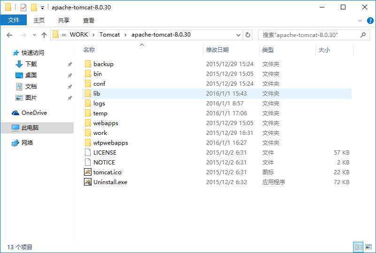Image resolution: width=376 pixels, height=253 pixels.
Task: Click the new folder quick access icon
Action: (x=34, y=7)
